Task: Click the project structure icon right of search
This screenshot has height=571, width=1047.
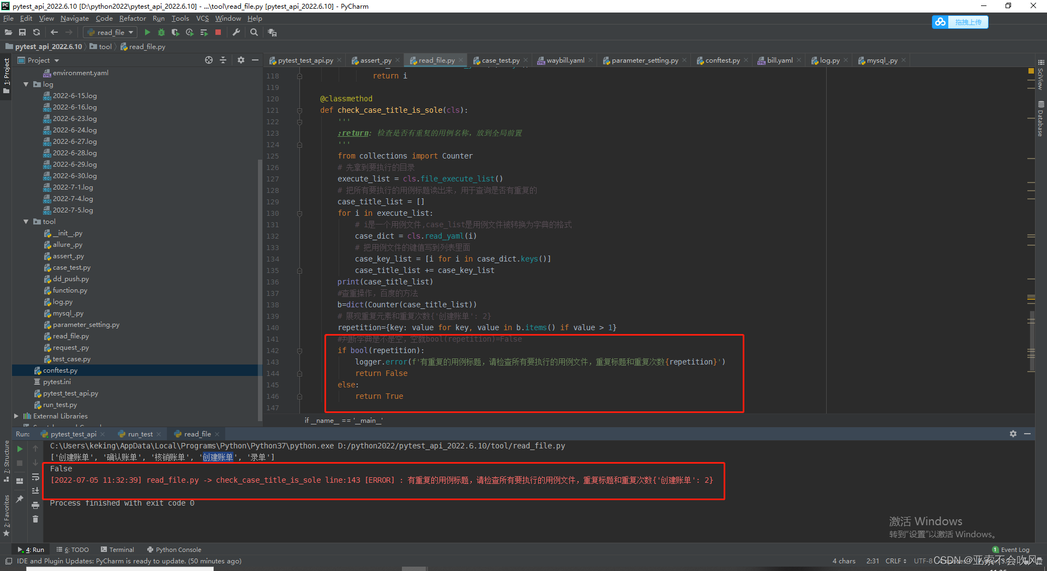Action: click(x=272, y=33)
